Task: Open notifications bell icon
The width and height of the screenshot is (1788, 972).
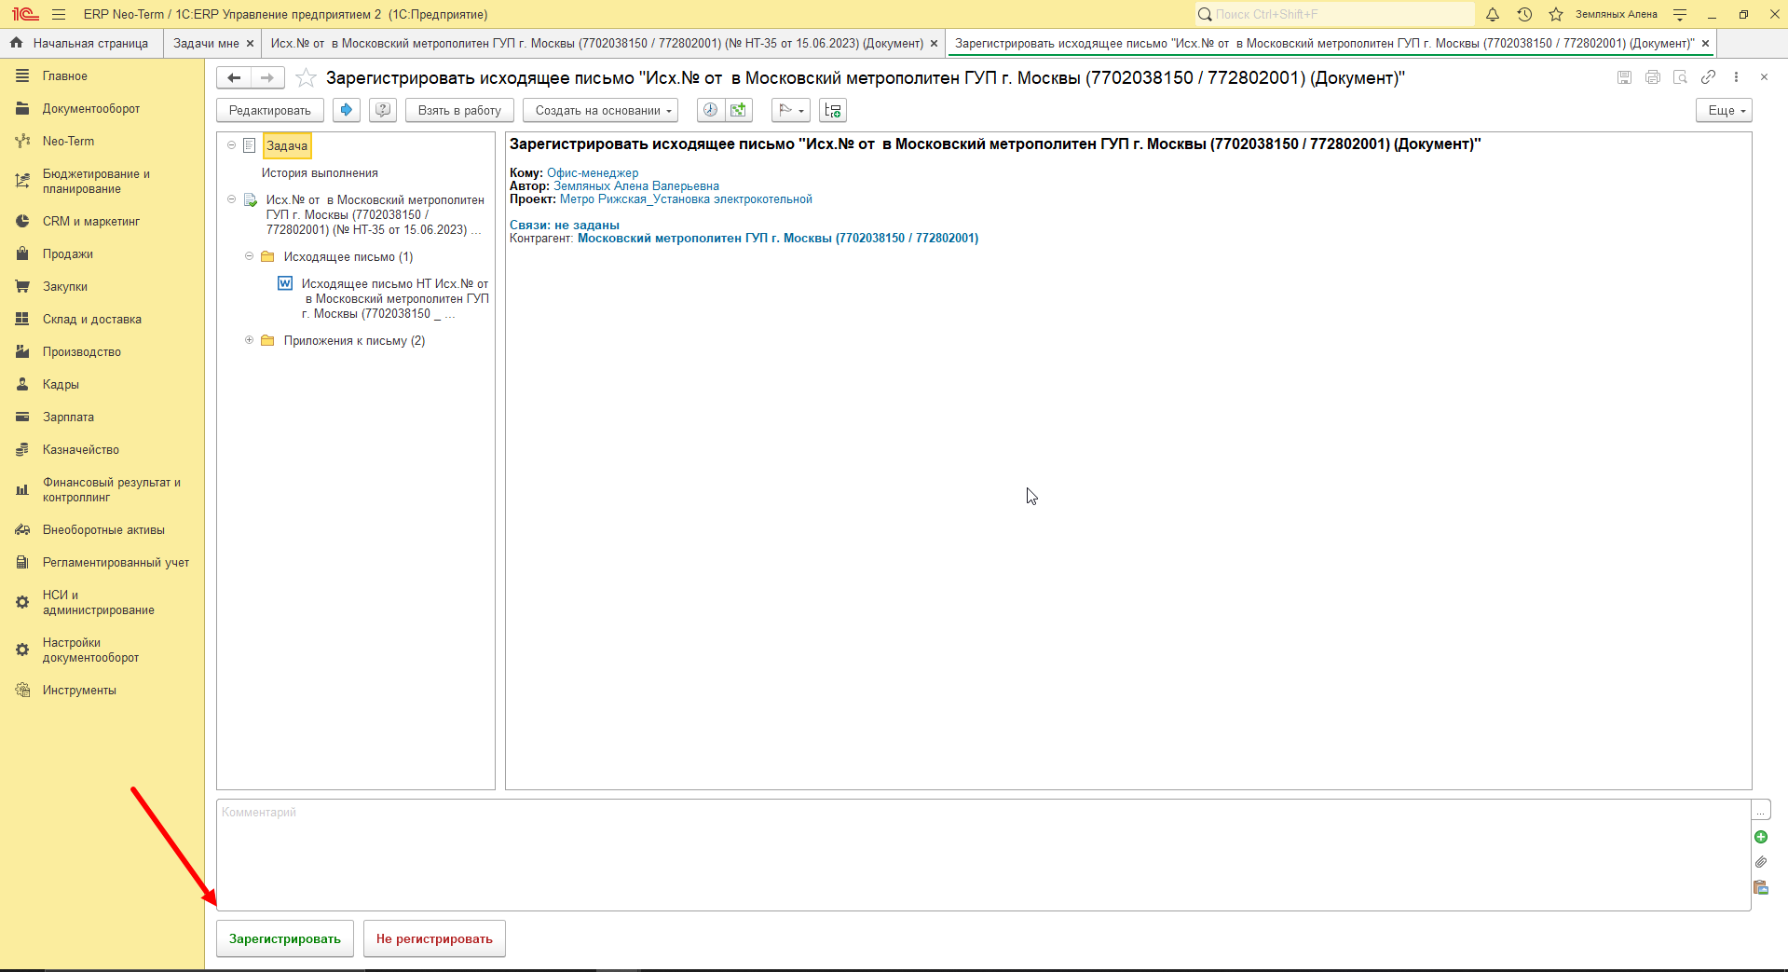Action: click(1493, 14)
